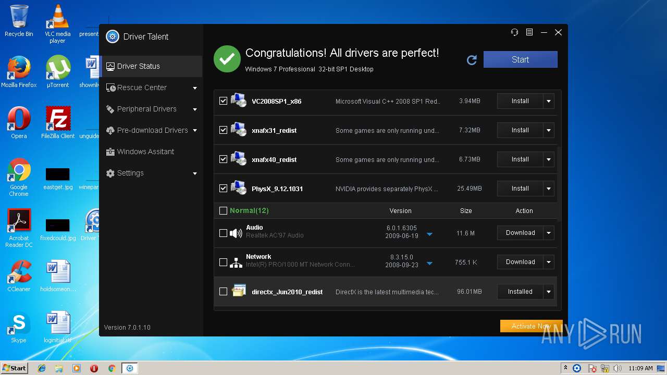
Task: Open Audio driver version dropdown
Action: 430,234
